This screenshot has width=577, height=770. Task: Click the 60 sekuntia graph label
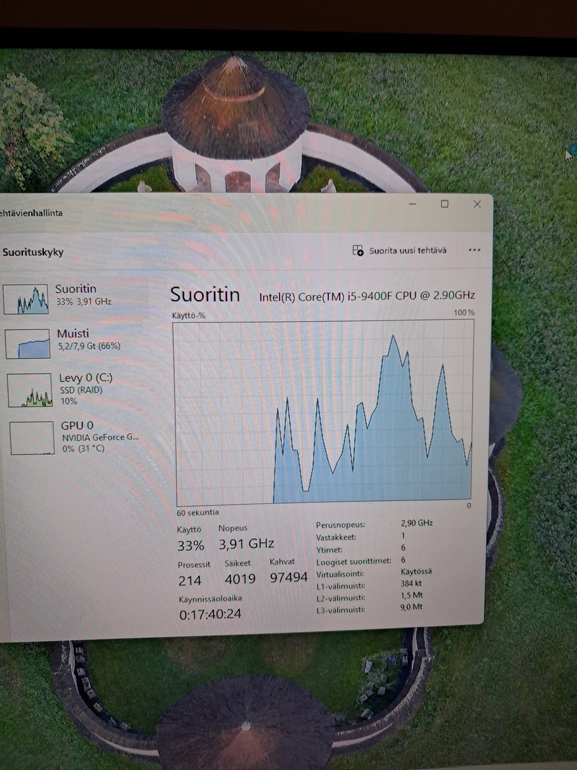[x=198, y=513]
